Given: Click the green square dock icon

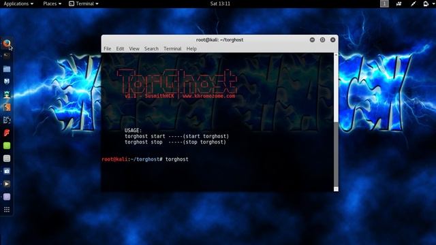Looking at the screenshot, I should coord(7,146).
